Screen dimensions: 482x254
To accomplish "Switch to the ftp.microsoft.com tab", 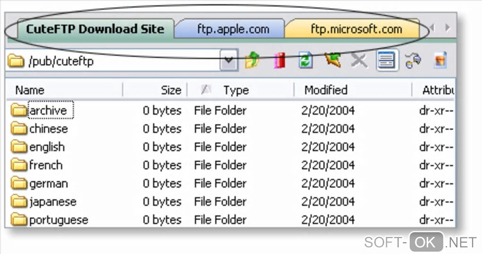I will 356,29.
